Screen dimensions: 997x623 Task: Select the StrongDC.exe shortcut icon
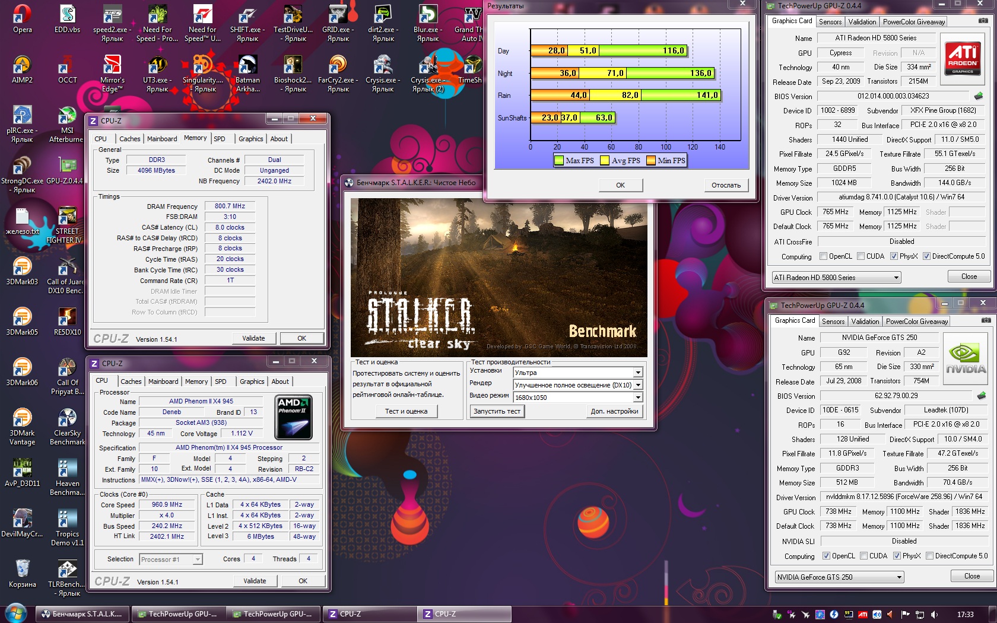click(22, 174)
